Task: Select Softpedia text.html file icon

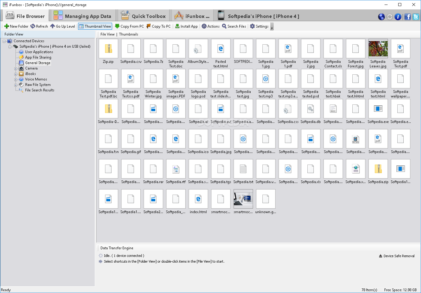Action: coord(378,79)
